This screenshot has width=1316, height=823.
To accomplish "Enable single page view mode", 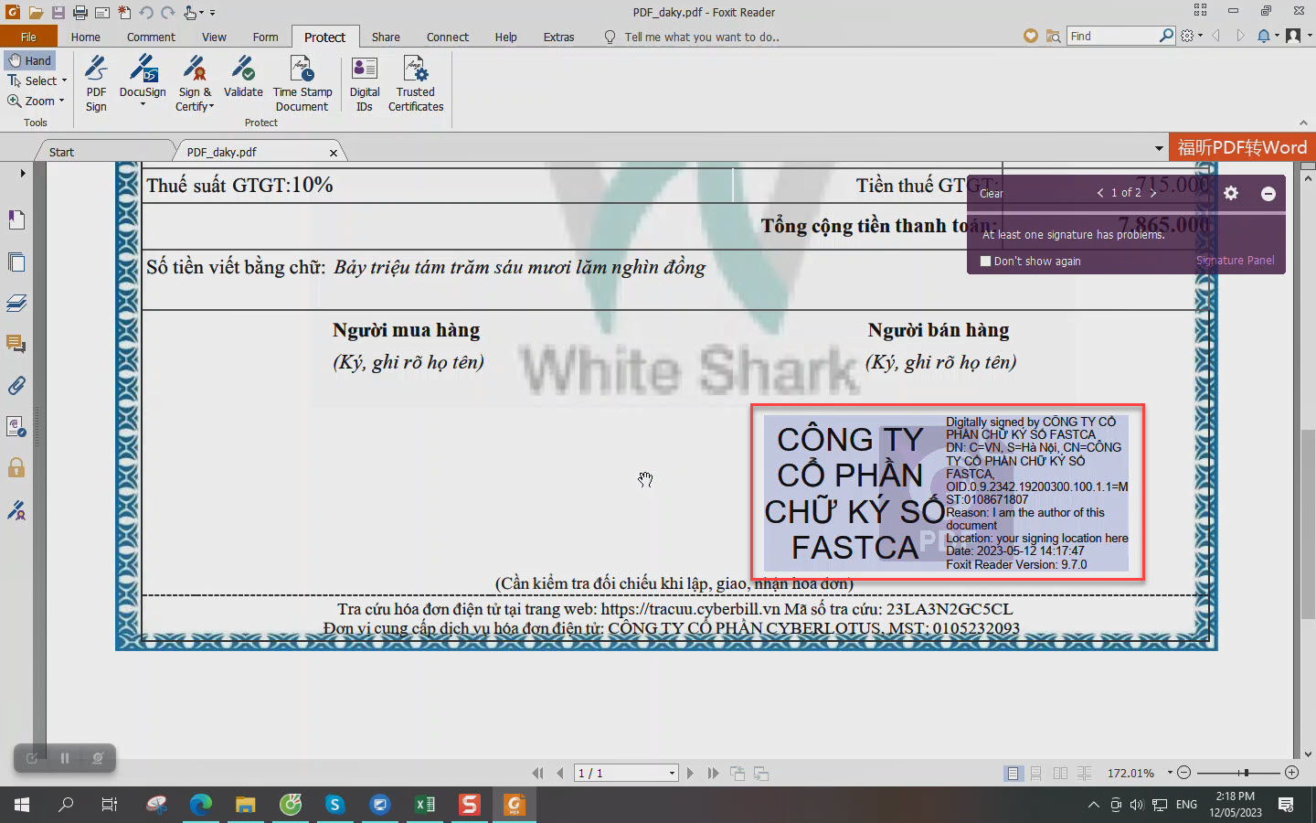I will pyautogui.click(x=1013, y=774).
